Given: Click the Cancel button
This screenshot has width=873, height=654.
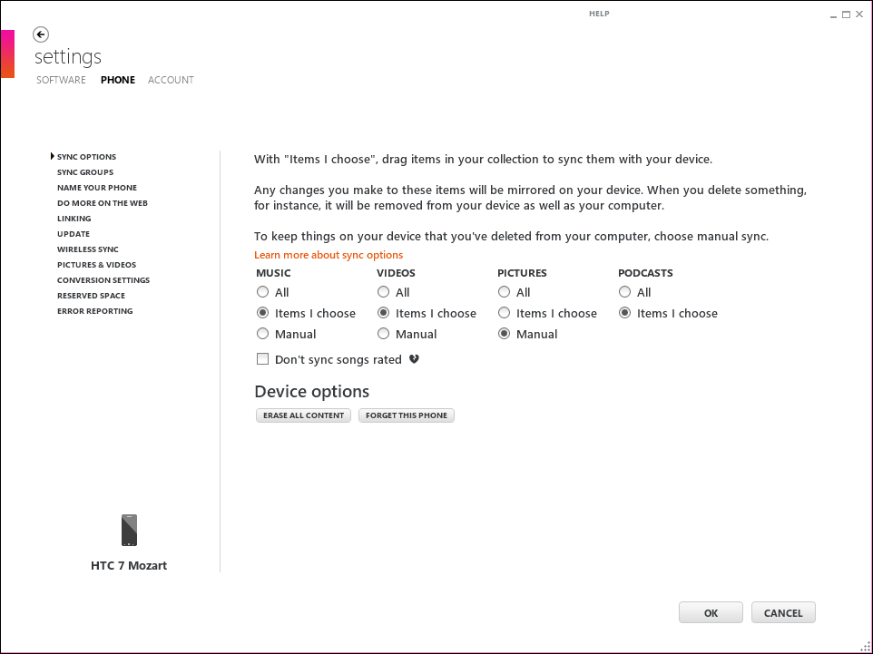Looking at the screenshot, I should [x=783, y=612].
